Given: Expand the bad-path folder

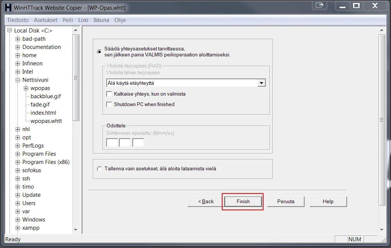Looking at the screenshot, I should [x=18, y=39].
